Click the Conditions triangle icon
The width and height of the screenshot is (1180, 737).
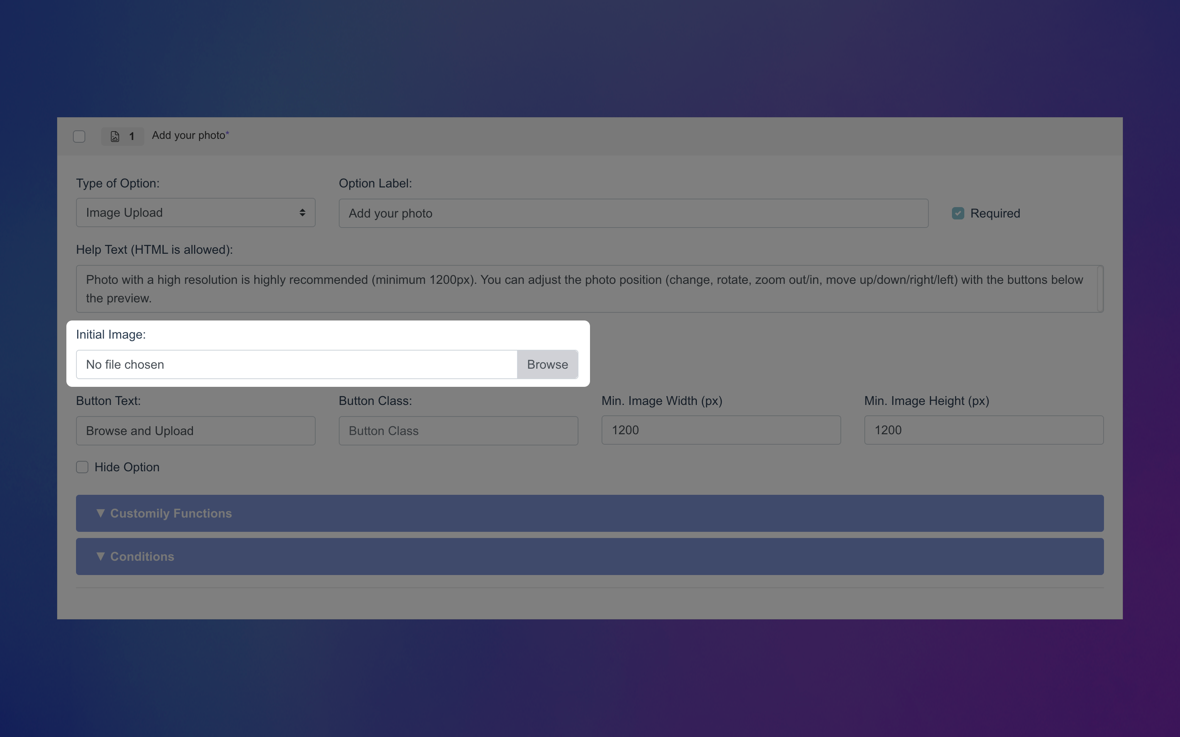point(100,556)
